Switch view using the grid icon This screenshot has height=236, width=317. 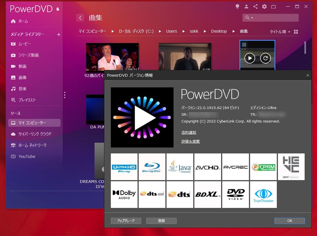296,32
